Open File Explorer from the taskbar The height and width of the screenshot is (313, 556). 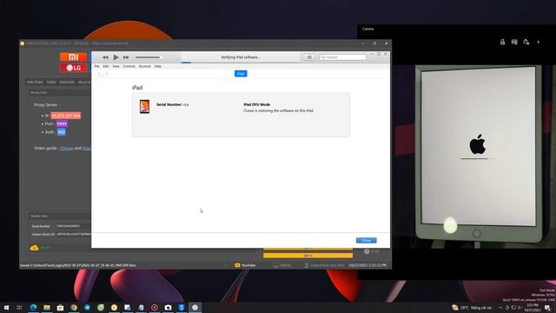click(x=47, y=307)
